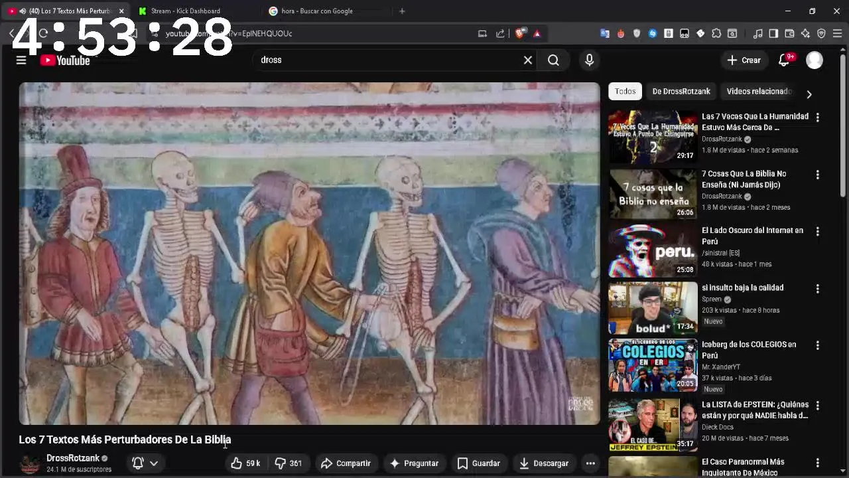Open options for 'El Lado Oscuro' video
This screenshot has height=478, width=849.
tap(817, 232)
